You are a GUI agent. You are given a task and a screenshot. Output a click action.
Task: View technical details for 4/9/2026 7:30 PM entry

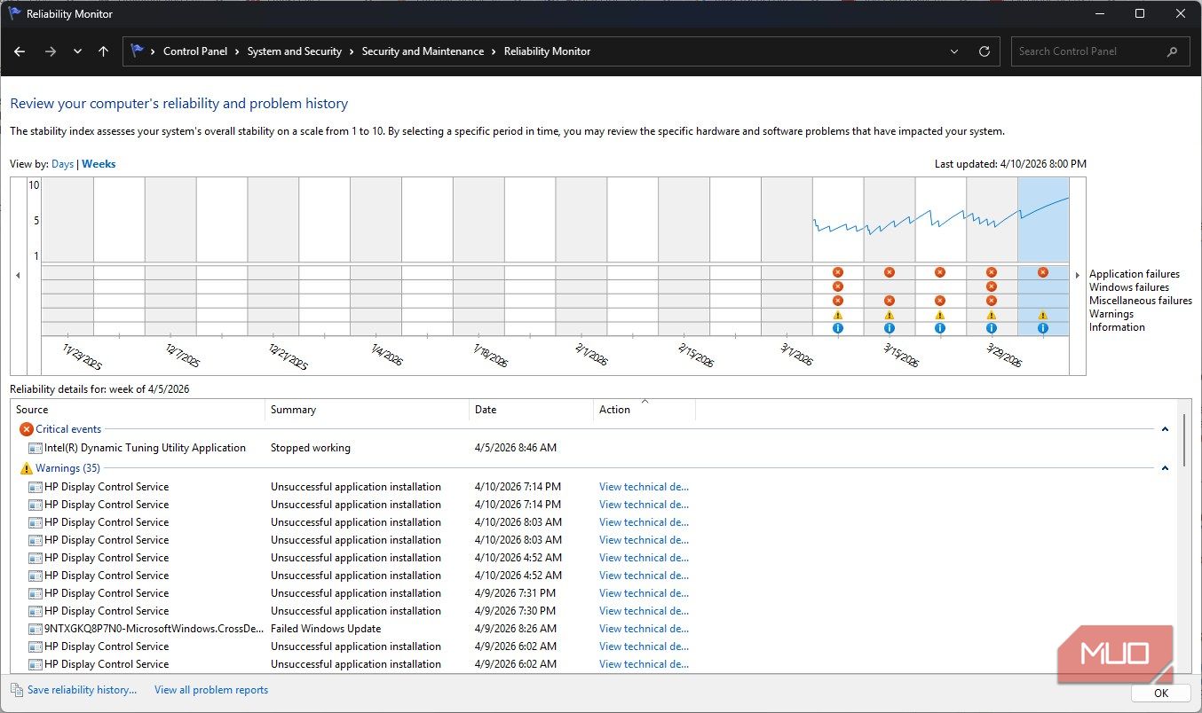(x=644, y=611)
